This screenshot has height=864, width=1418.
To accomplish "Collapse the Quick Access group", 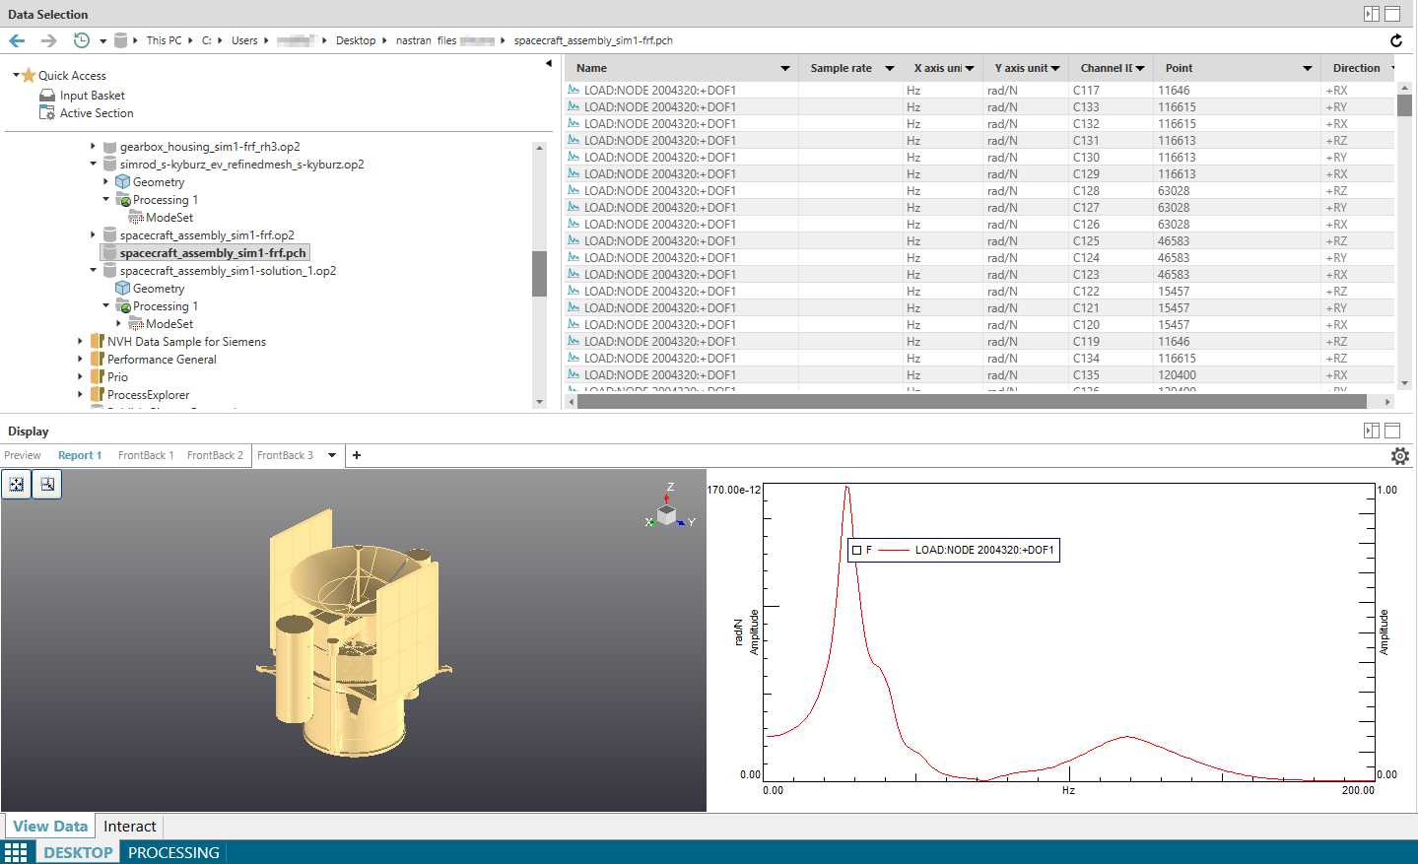I will pyautogui.click(x=16, y=75).
